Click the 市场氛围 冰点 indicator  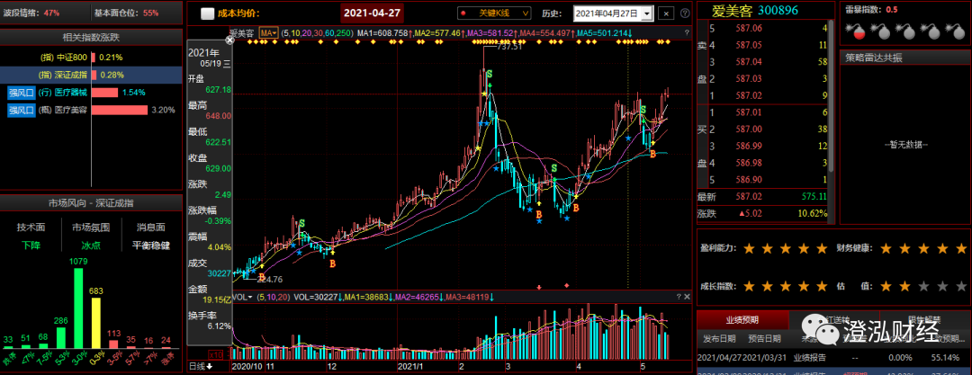[x=91, y=237]
